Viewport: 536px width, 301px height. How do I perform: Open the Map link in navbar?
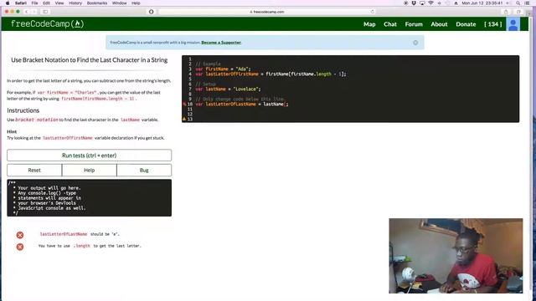click(x=369, y=24)
